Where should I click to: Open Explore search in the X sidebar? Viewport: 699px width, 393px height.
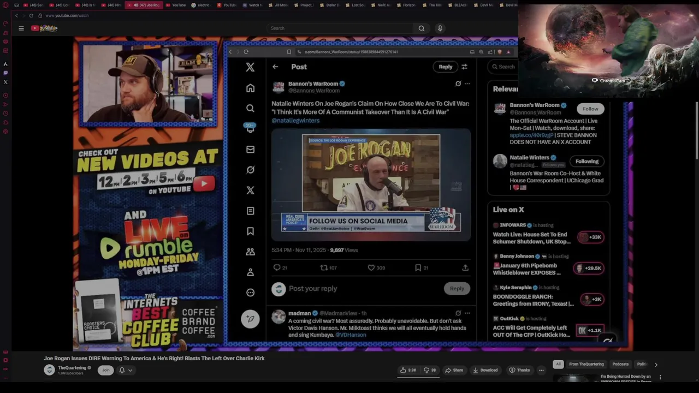point(250,108)
